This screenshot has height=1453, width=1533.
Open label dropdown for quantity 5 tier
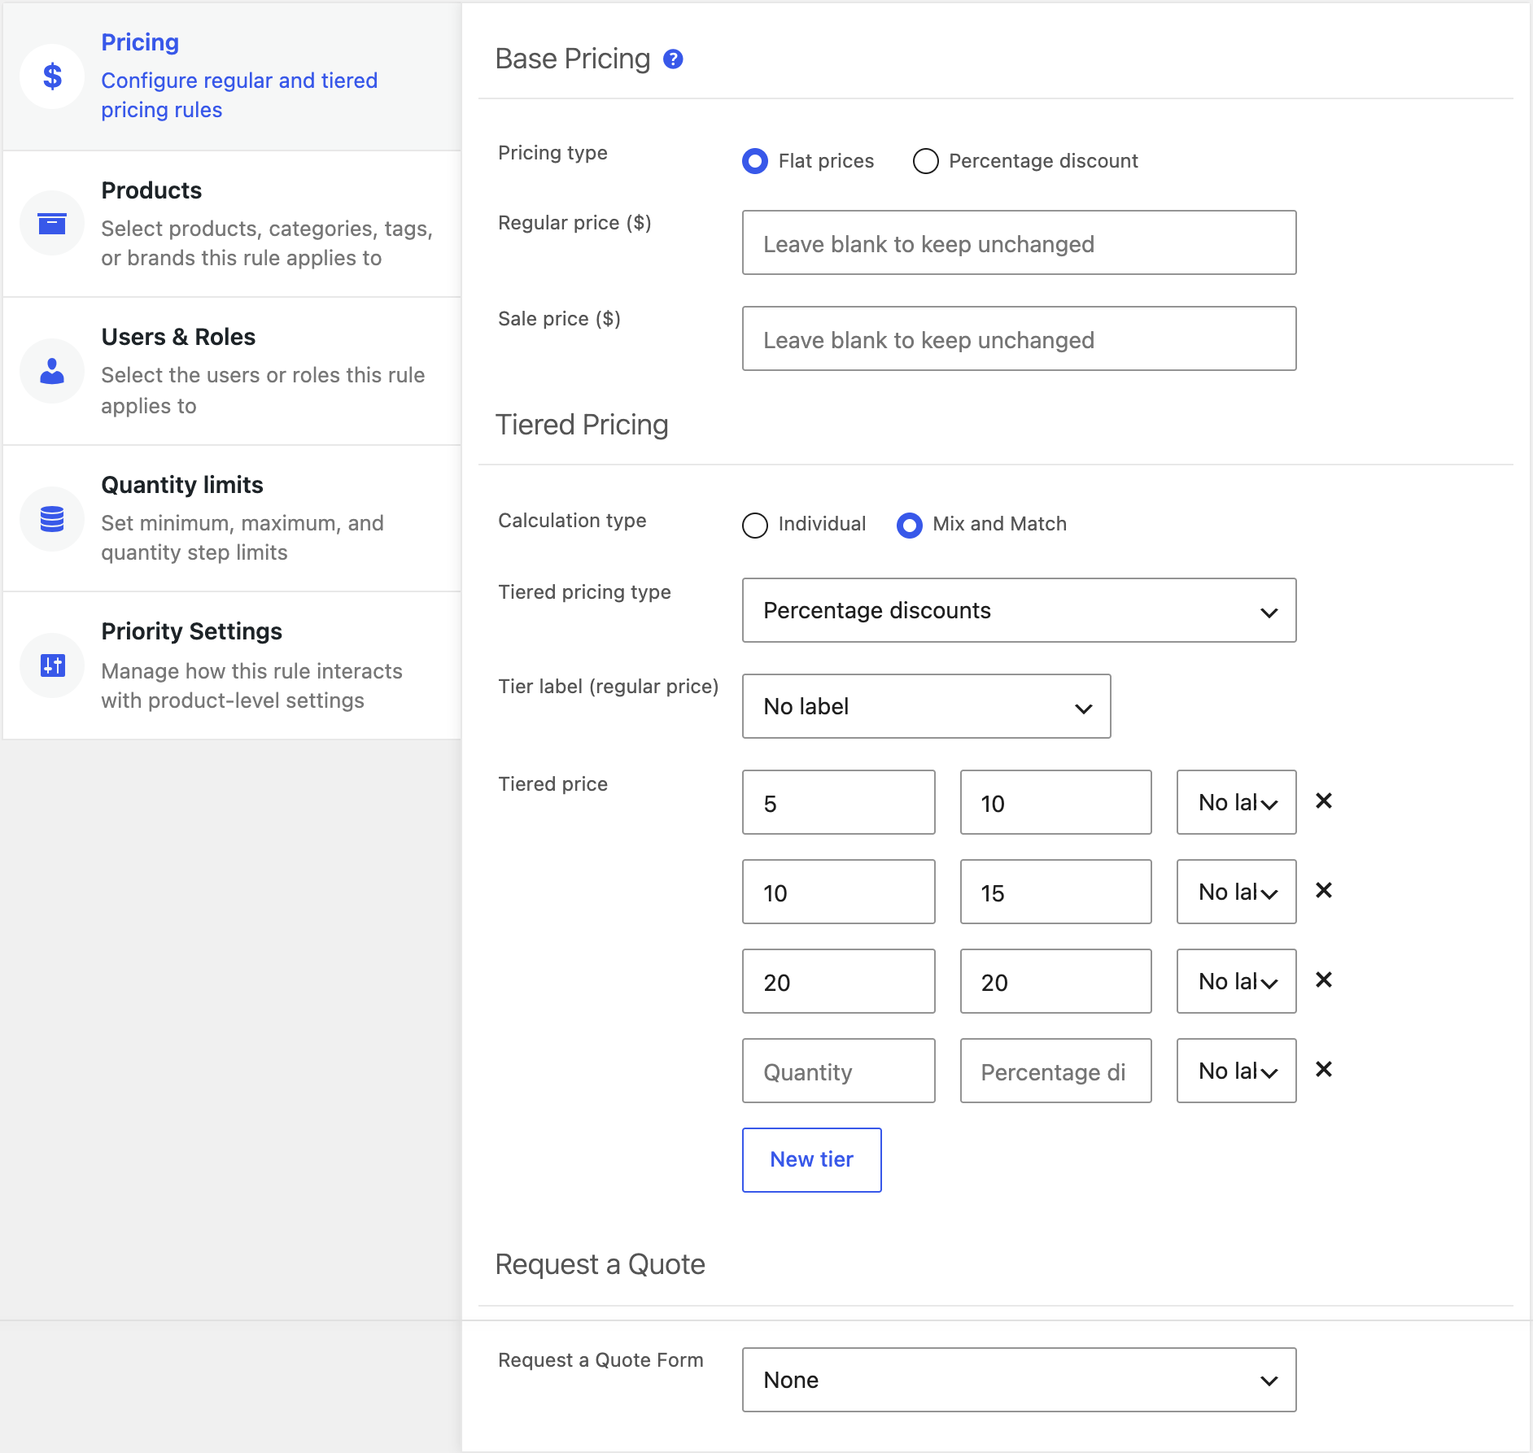(x=1237, y=802)
